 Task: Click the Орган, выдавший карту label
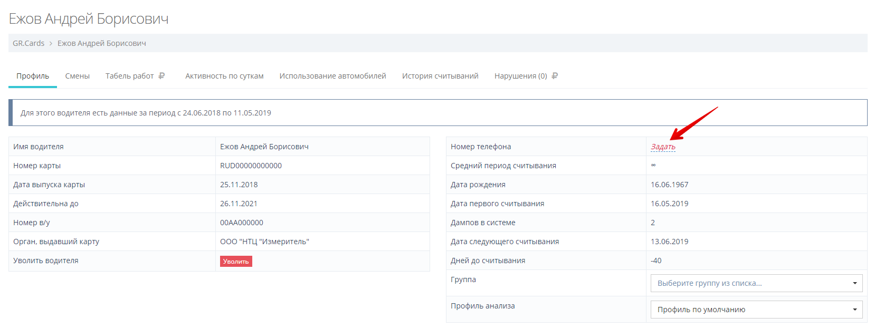[56, 242]
